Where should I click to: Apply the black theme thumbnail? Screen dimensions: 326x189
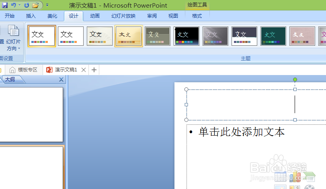(x=187, y=36)
